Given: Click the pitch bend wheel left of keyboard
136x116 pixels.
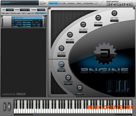Looking at the screenshot, I should (x=5, y=107).
